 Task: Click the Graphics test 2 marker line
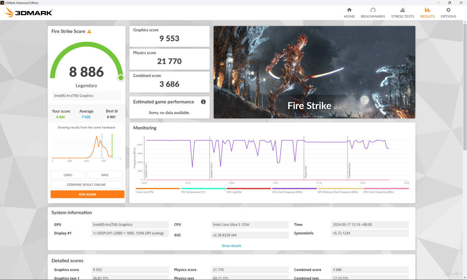[210, 158]
